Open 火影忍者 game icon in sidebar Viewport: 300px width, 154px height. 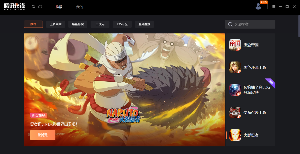235,135
